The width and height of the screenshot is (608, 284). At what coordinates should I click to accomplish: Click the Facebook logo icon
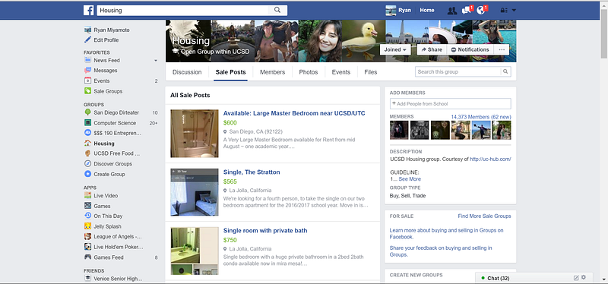coord(88,11)
